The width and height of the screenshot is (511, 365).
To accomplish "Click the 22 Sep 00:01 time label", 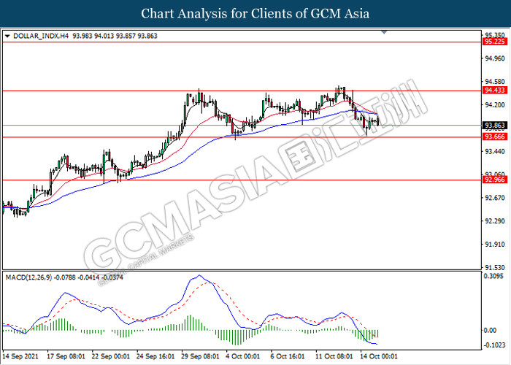I will [110, 356].
